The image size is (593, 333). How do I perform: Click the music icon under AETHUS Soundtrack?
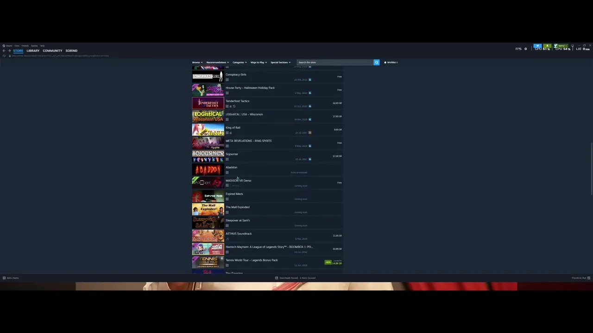pos(227,239)
